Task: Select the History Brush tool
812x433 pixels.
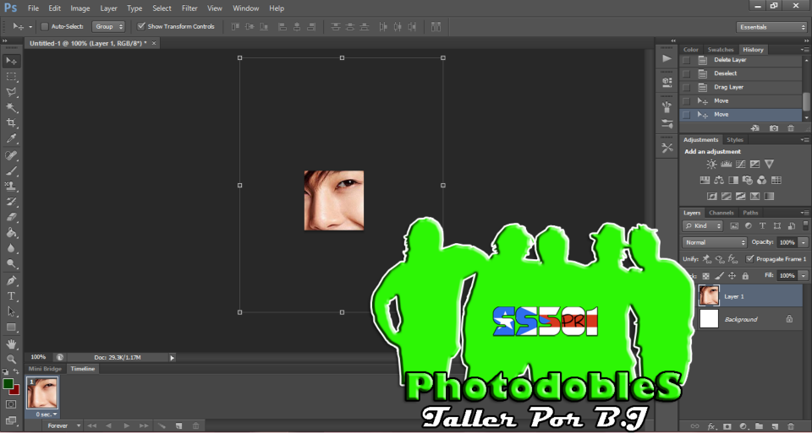Action: click(11, 202)
